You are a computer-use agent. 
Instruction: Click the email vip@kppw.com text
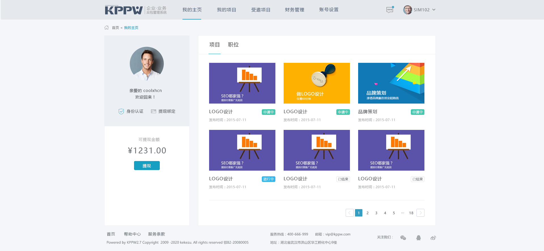coord(338,234)
